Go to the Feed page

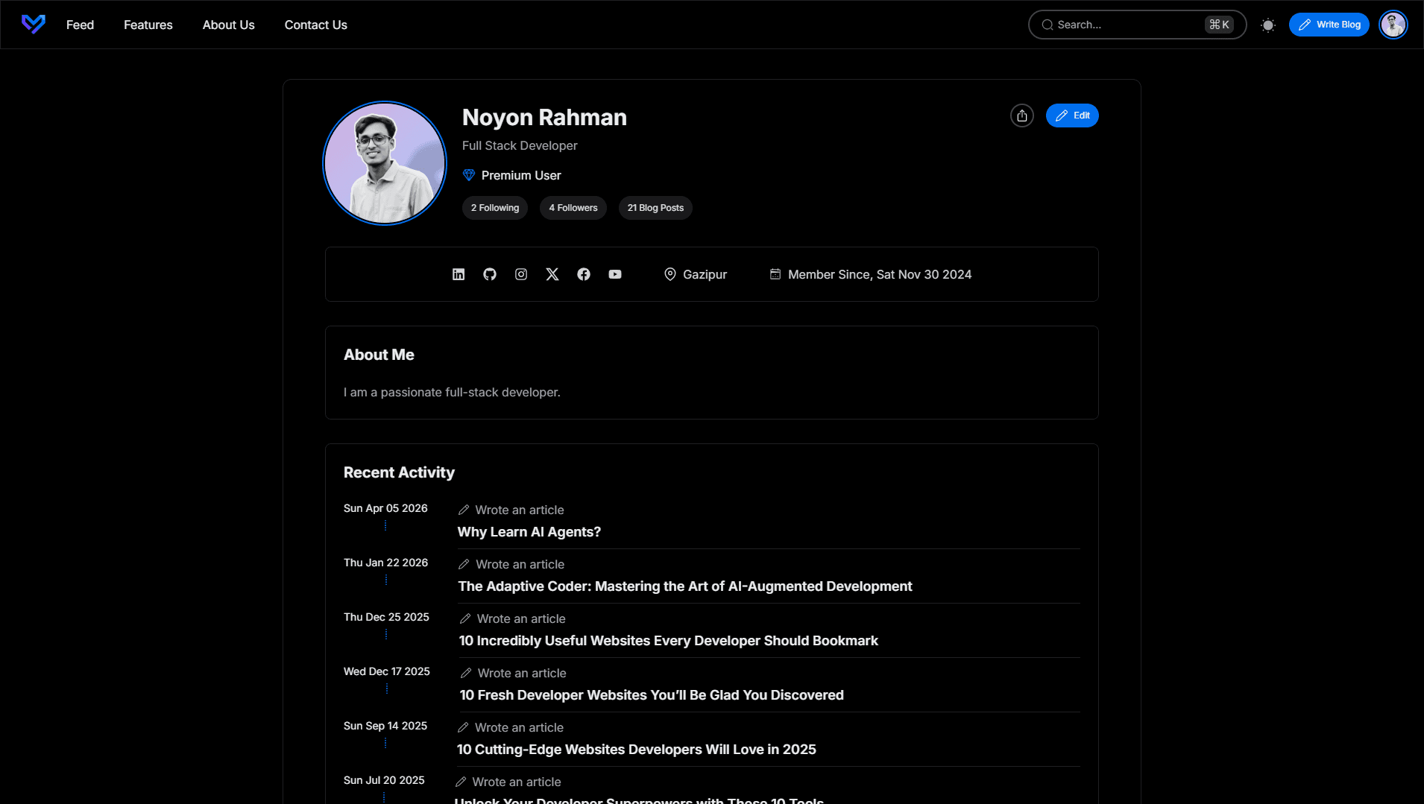(x=80, y=25)
